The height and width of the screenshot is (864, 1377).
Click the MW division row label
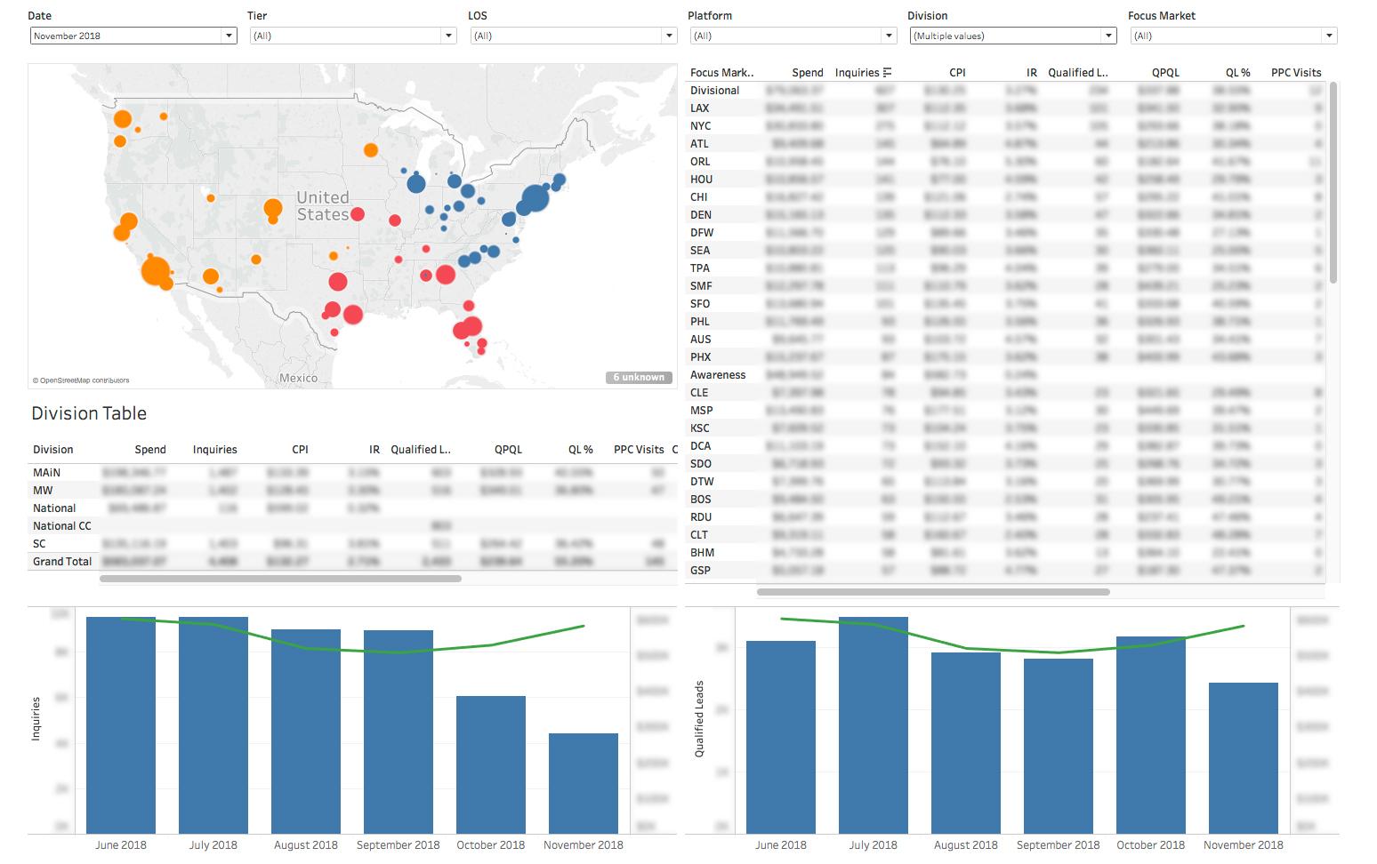(43, 491)
